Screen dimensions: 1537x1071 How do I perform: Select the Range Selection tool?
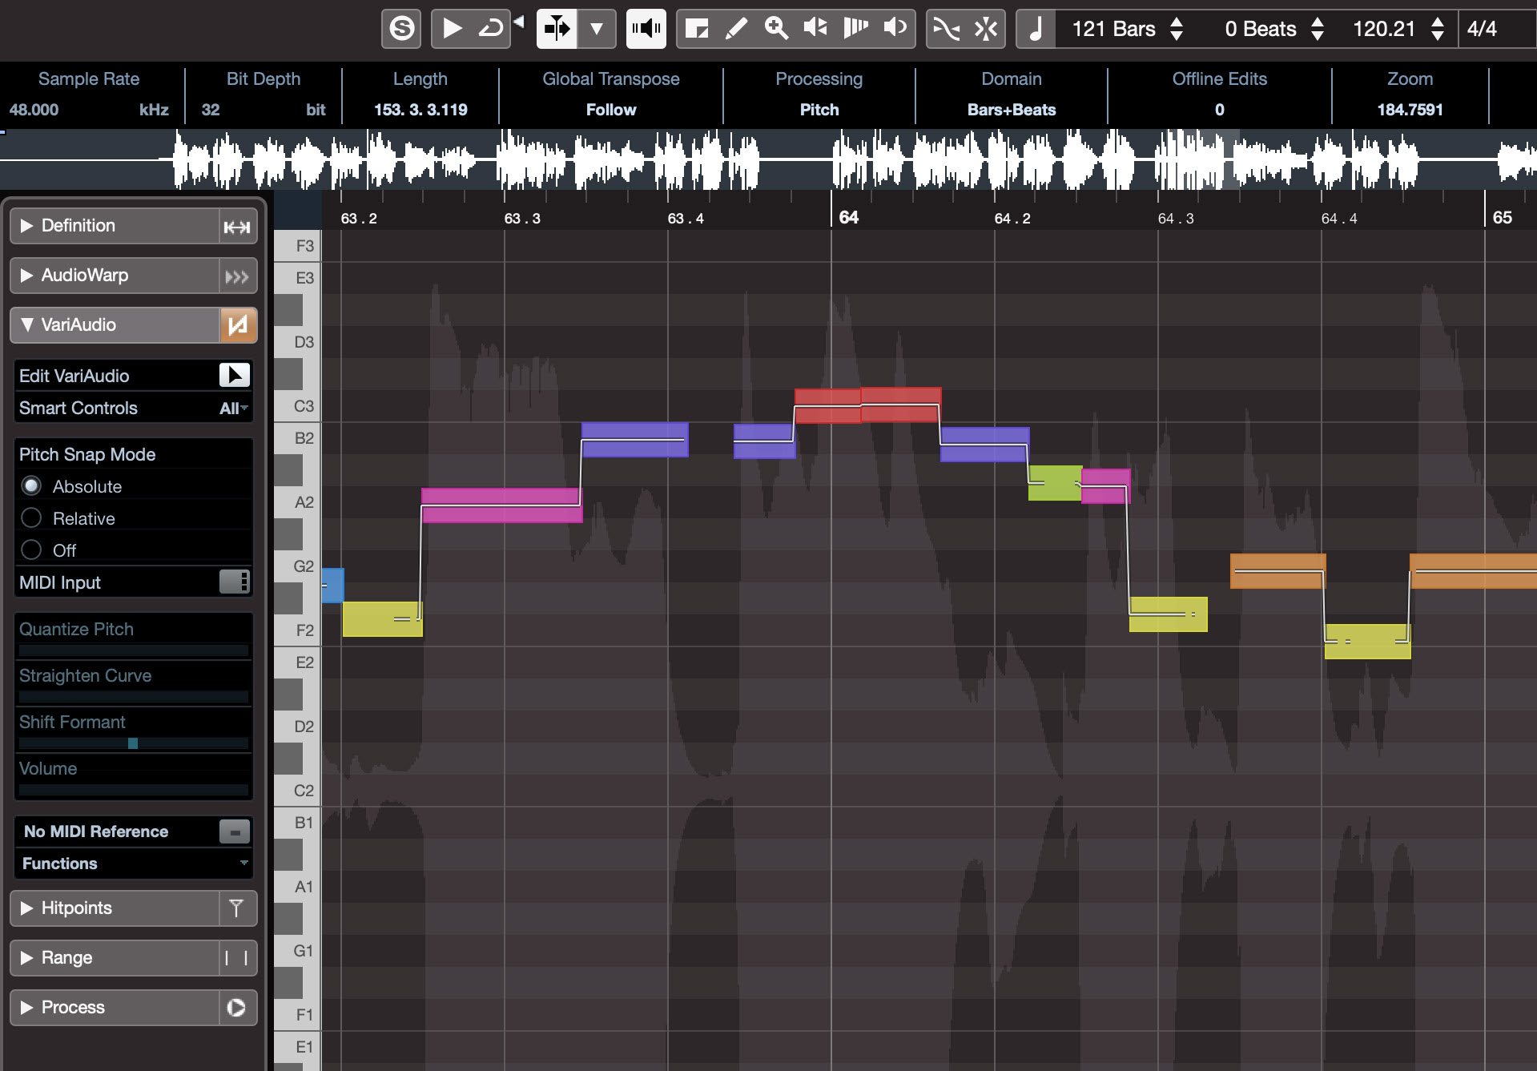click(697, 29)
